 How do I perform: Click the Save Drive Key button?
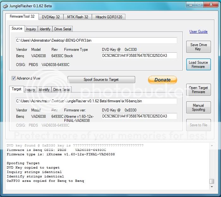click(x=198, y=47)
